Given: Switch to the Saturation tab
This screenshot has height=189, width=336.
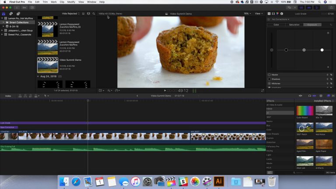Looking at the screenshot, I should [294, 25].
